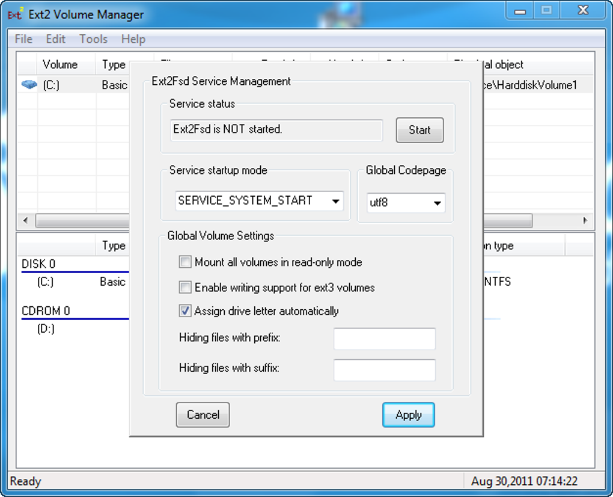This screenshot has height=497, width=613.
Task: Open the File menu
Action: coord(23,39)
